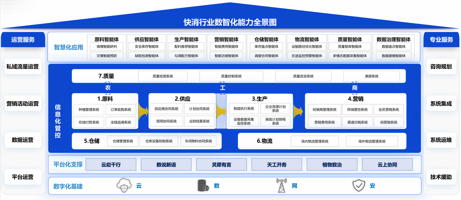Click the antenna tower icon beside 网
This screenshot has width=461, height=200.
tap(281, 185)
